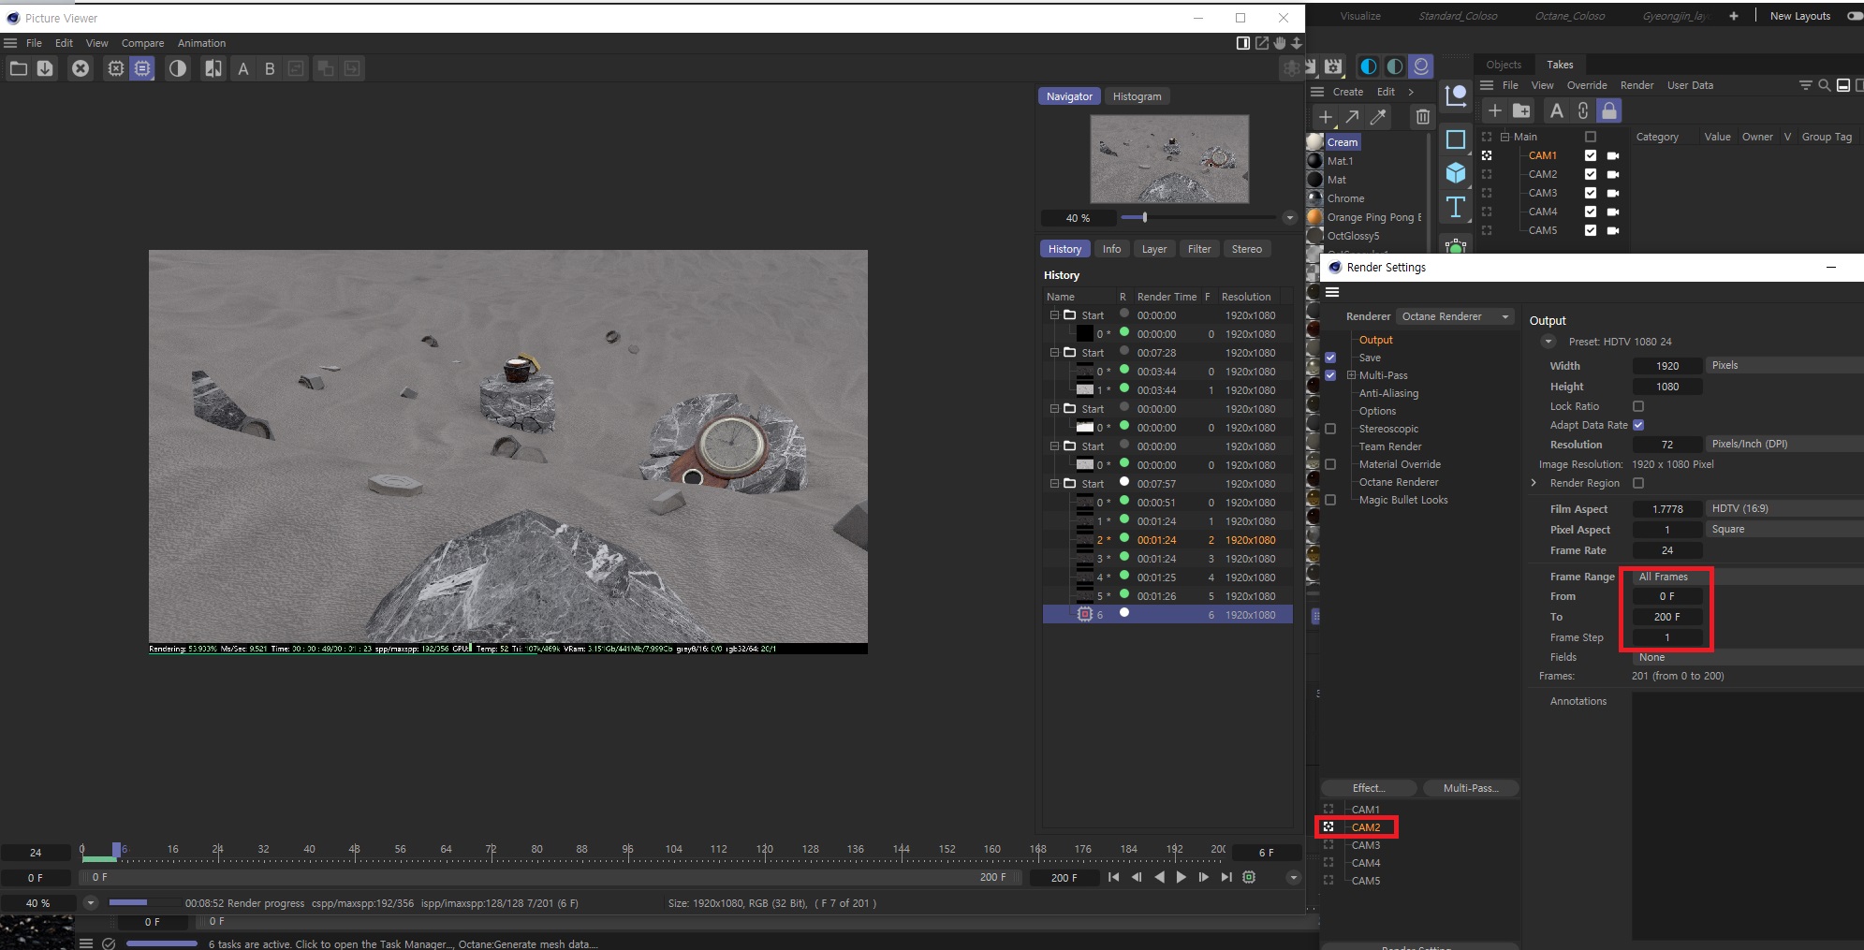Collapse the Main take tree node

[x=1505, y=137]
